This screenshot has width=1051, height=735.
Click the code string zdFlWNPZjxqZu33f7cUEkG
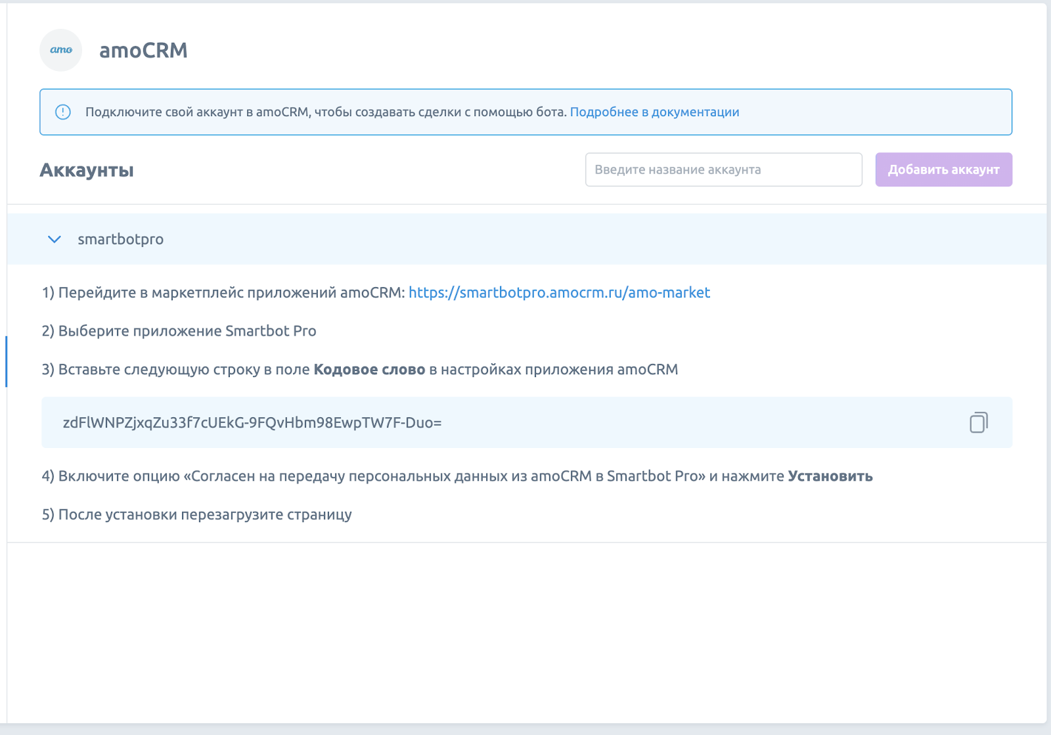coord(252,422)
